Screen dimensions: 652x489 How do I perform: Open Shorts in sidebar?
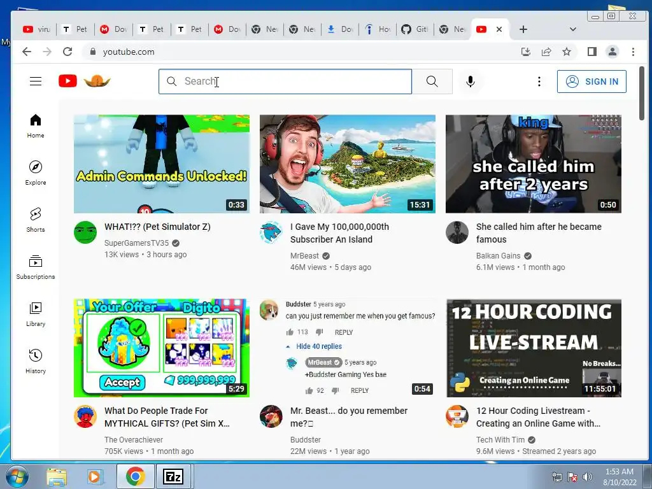36,220
